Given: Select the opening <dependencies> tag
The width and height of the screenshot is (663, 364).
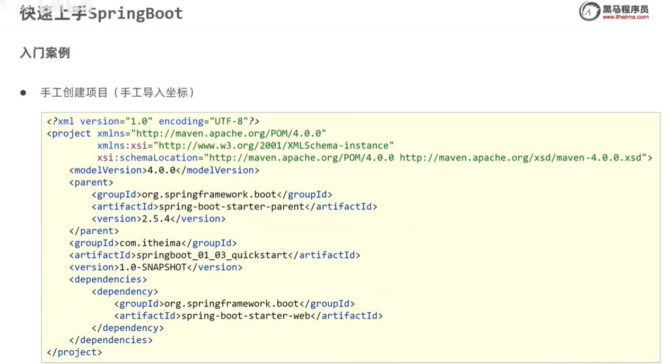Looking at the screenshot, I should click(108, 279).
